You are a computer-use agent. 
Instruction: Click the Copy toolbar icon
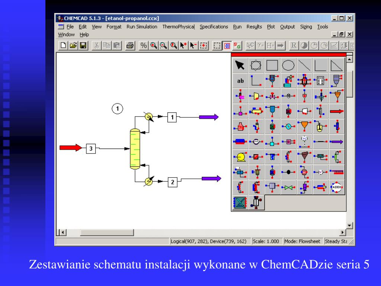106,45
